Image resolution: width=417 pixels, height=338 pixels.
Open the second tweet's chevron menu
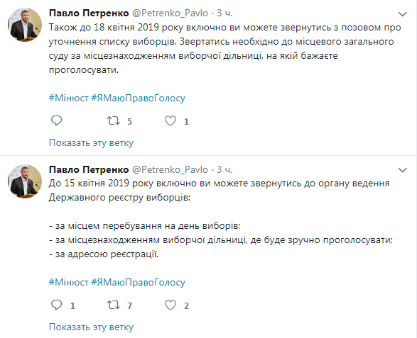tap(403, 170)
